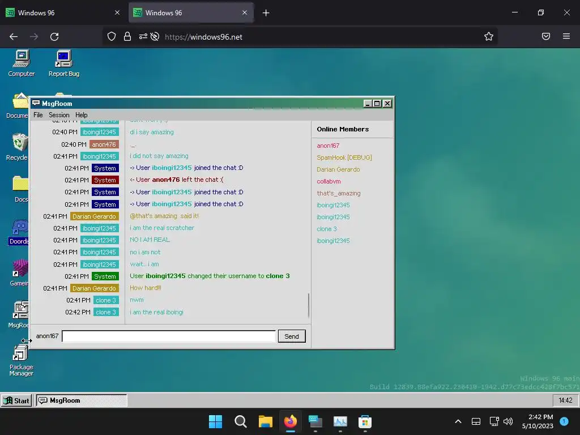Open the Docs folder desktop icon

20,189
